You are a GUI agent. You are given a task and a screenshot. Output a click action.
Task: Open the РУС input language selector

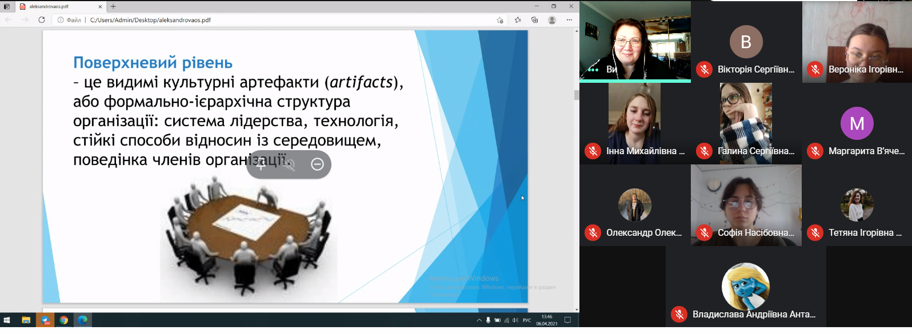click(527, 320)
